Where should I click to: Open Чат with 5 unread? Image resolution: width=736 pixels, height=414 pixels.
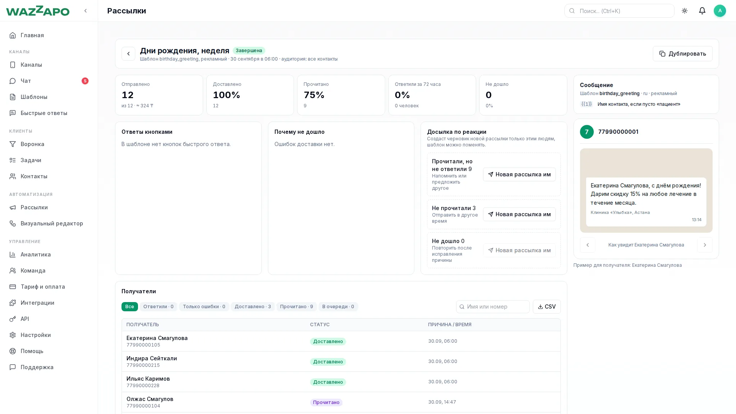(49, 81)
